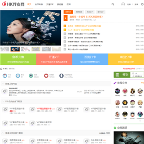Click the calendar icon in green 签到 box
Image resolution: width=144 pixels, height=144 pixels.
tap(118, 75)
